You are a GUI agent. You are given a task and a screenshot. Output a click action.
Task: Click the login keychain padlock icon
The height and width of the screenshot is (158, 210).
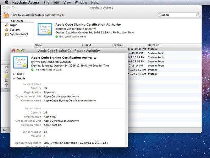[x=6, y=25]
